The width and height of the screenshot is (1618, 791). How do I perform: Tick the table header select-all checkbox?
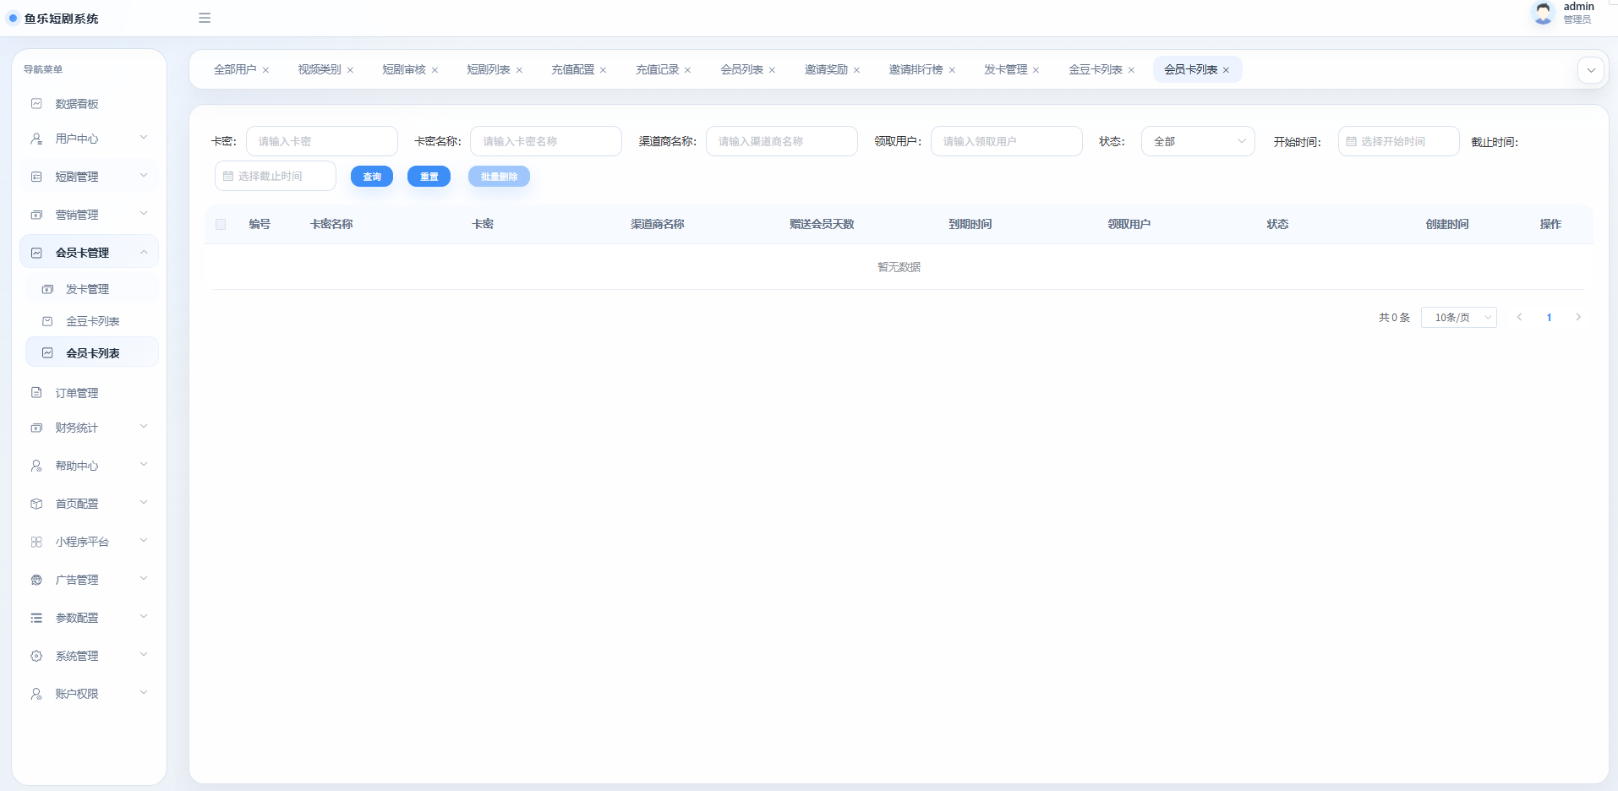(x=221, y=224)
